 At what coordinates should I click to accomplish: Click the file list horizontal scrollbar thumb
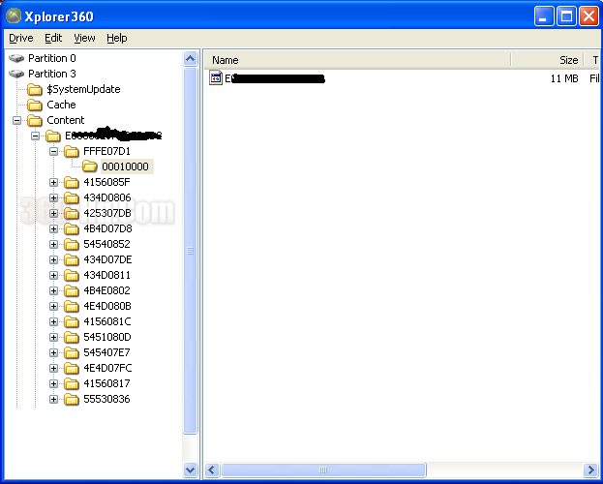coord(323,469)
